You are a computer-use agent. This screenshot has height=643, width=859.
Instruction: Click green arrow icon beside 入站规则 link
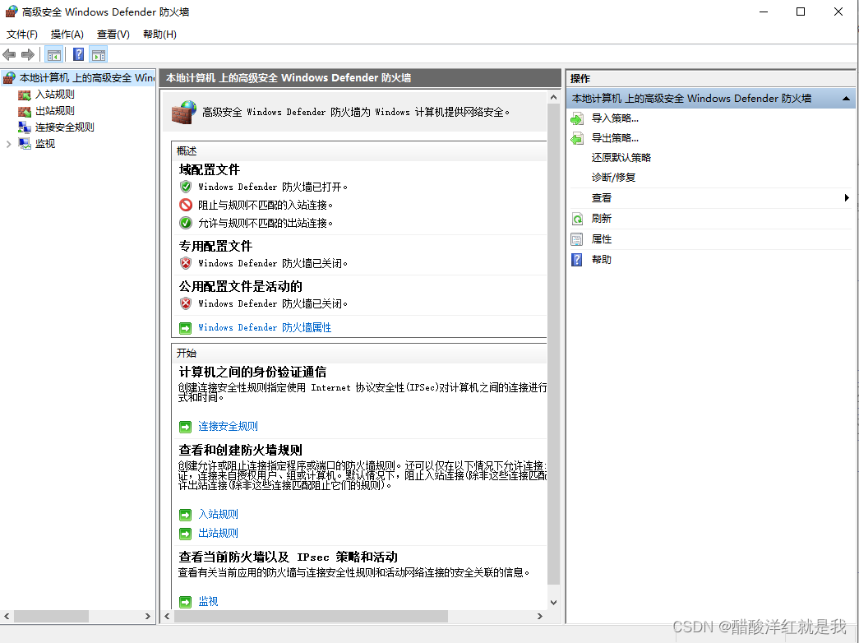pyautogui.click(x=186, y=514)
